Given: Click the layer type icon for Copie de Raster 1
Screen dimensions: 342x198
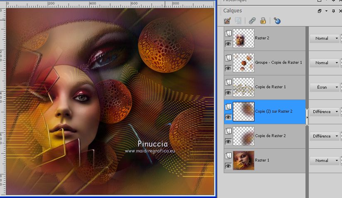Looking at the screenshot, I should click(228, 82).
